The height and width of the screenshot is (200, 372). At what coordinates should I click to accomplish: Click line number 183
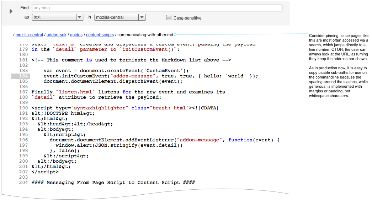23,71
